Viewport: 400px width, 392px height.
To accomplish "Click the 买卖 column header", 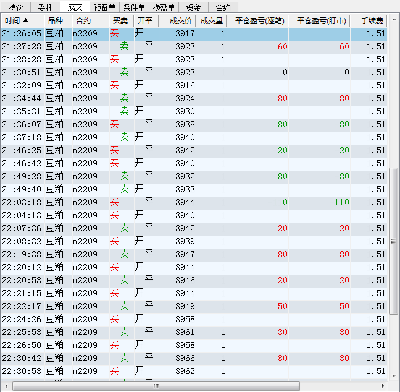I will (120, 21).
